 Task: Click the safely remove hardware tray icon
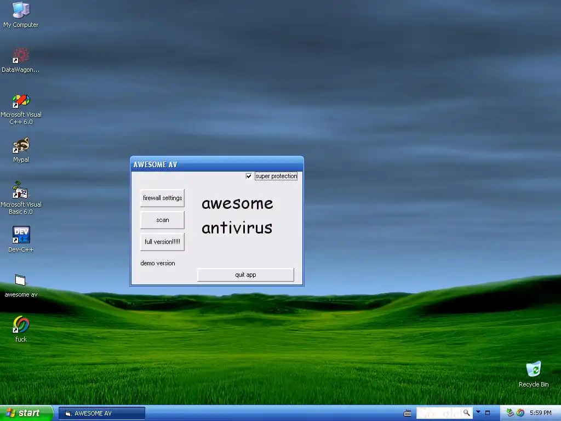[x=510, y=413]
